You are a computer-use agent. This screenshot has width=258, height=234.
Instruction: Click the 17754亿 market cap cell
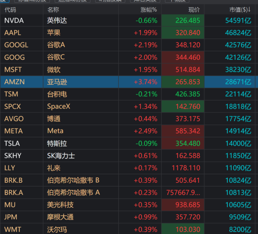[238, 119]
